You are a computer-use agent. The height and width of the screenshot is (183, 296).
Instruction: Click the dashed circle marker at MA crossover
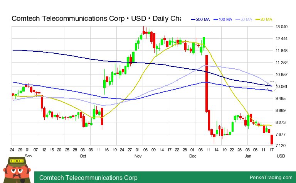(x=272, y=86)
